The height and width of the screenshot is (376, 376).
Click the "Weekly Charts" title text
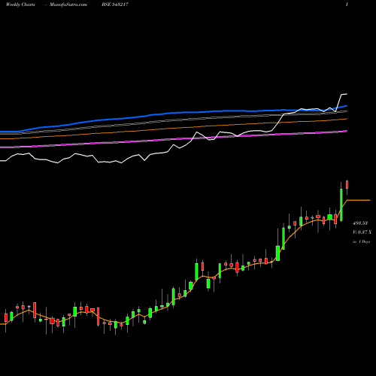pyautogui.click(x=20, y=5)
